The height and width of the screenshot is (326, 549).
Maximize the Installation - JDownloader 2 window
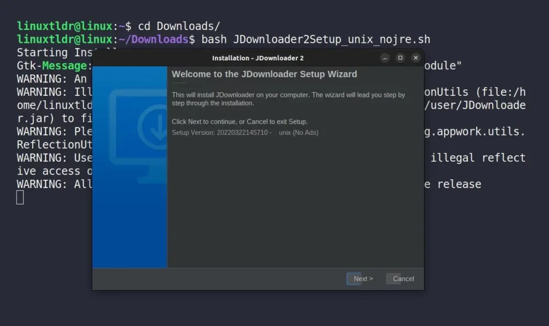click(400, 58)
